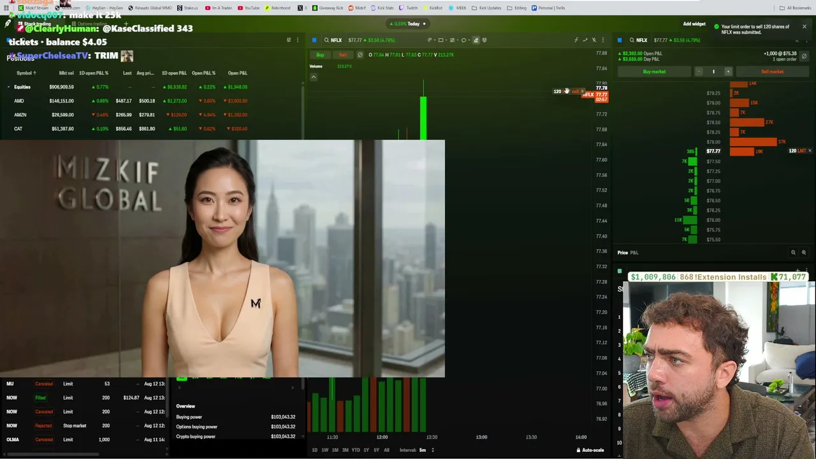The image size is (816, 459).
Task: Select the chart pencil drawing tool
Action: tap(476, 40)
